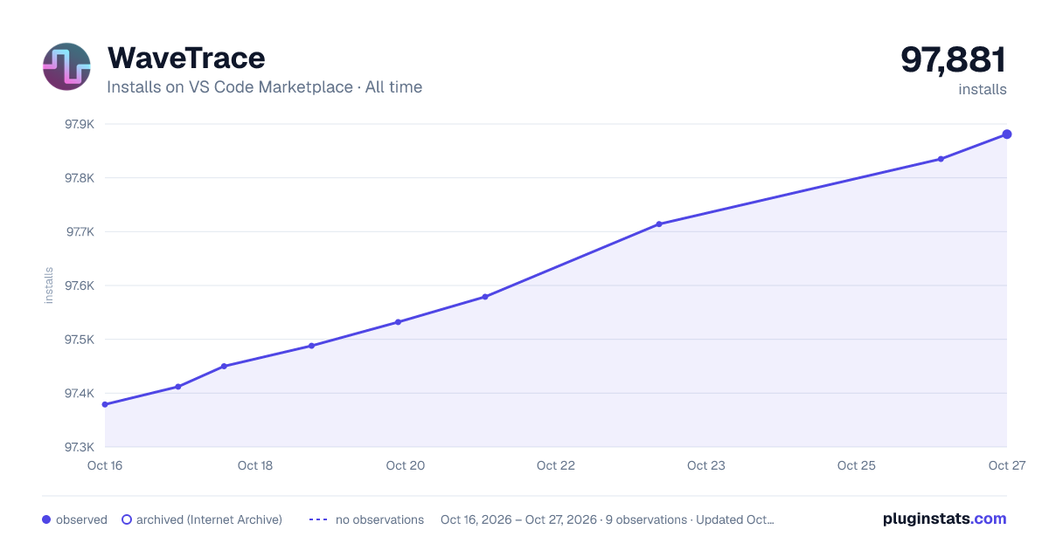The height and width of the screenshot is (550, 1049).
Task: Click the Oct 18 x-axis label
Action: [x=255, y=465]
